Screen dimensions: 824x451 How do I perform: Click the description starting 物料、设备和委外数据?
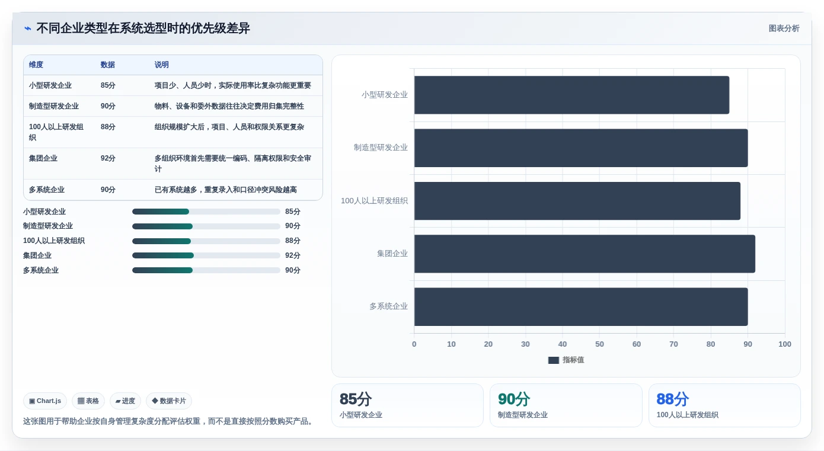(229, 106)
